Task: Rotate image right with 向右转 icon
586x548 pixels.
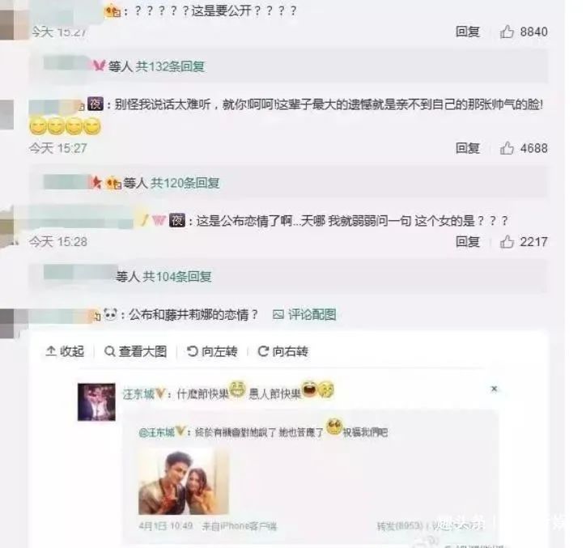Action: click(263, 351)
